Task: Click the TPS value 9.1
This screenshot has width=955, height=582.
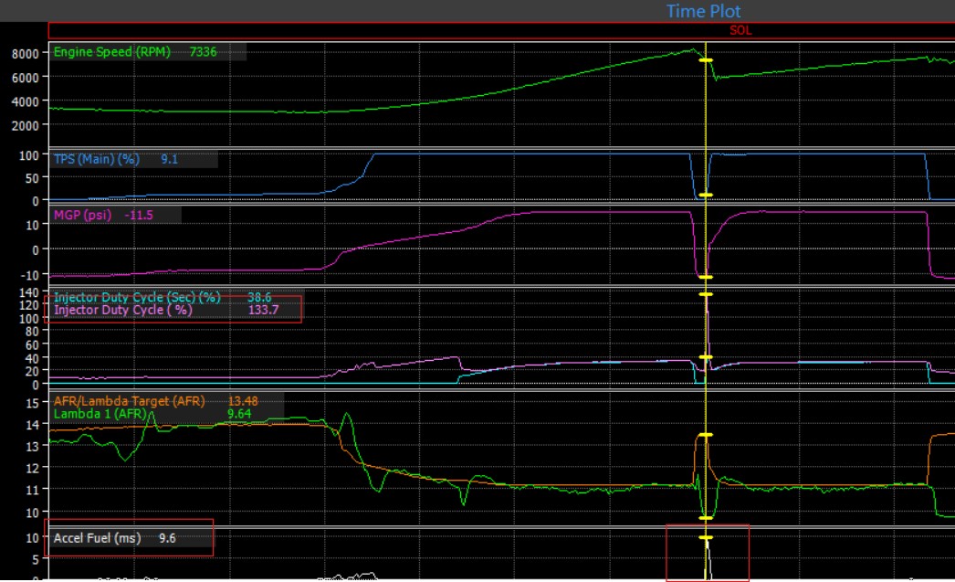Action: (x=169, y=160)
